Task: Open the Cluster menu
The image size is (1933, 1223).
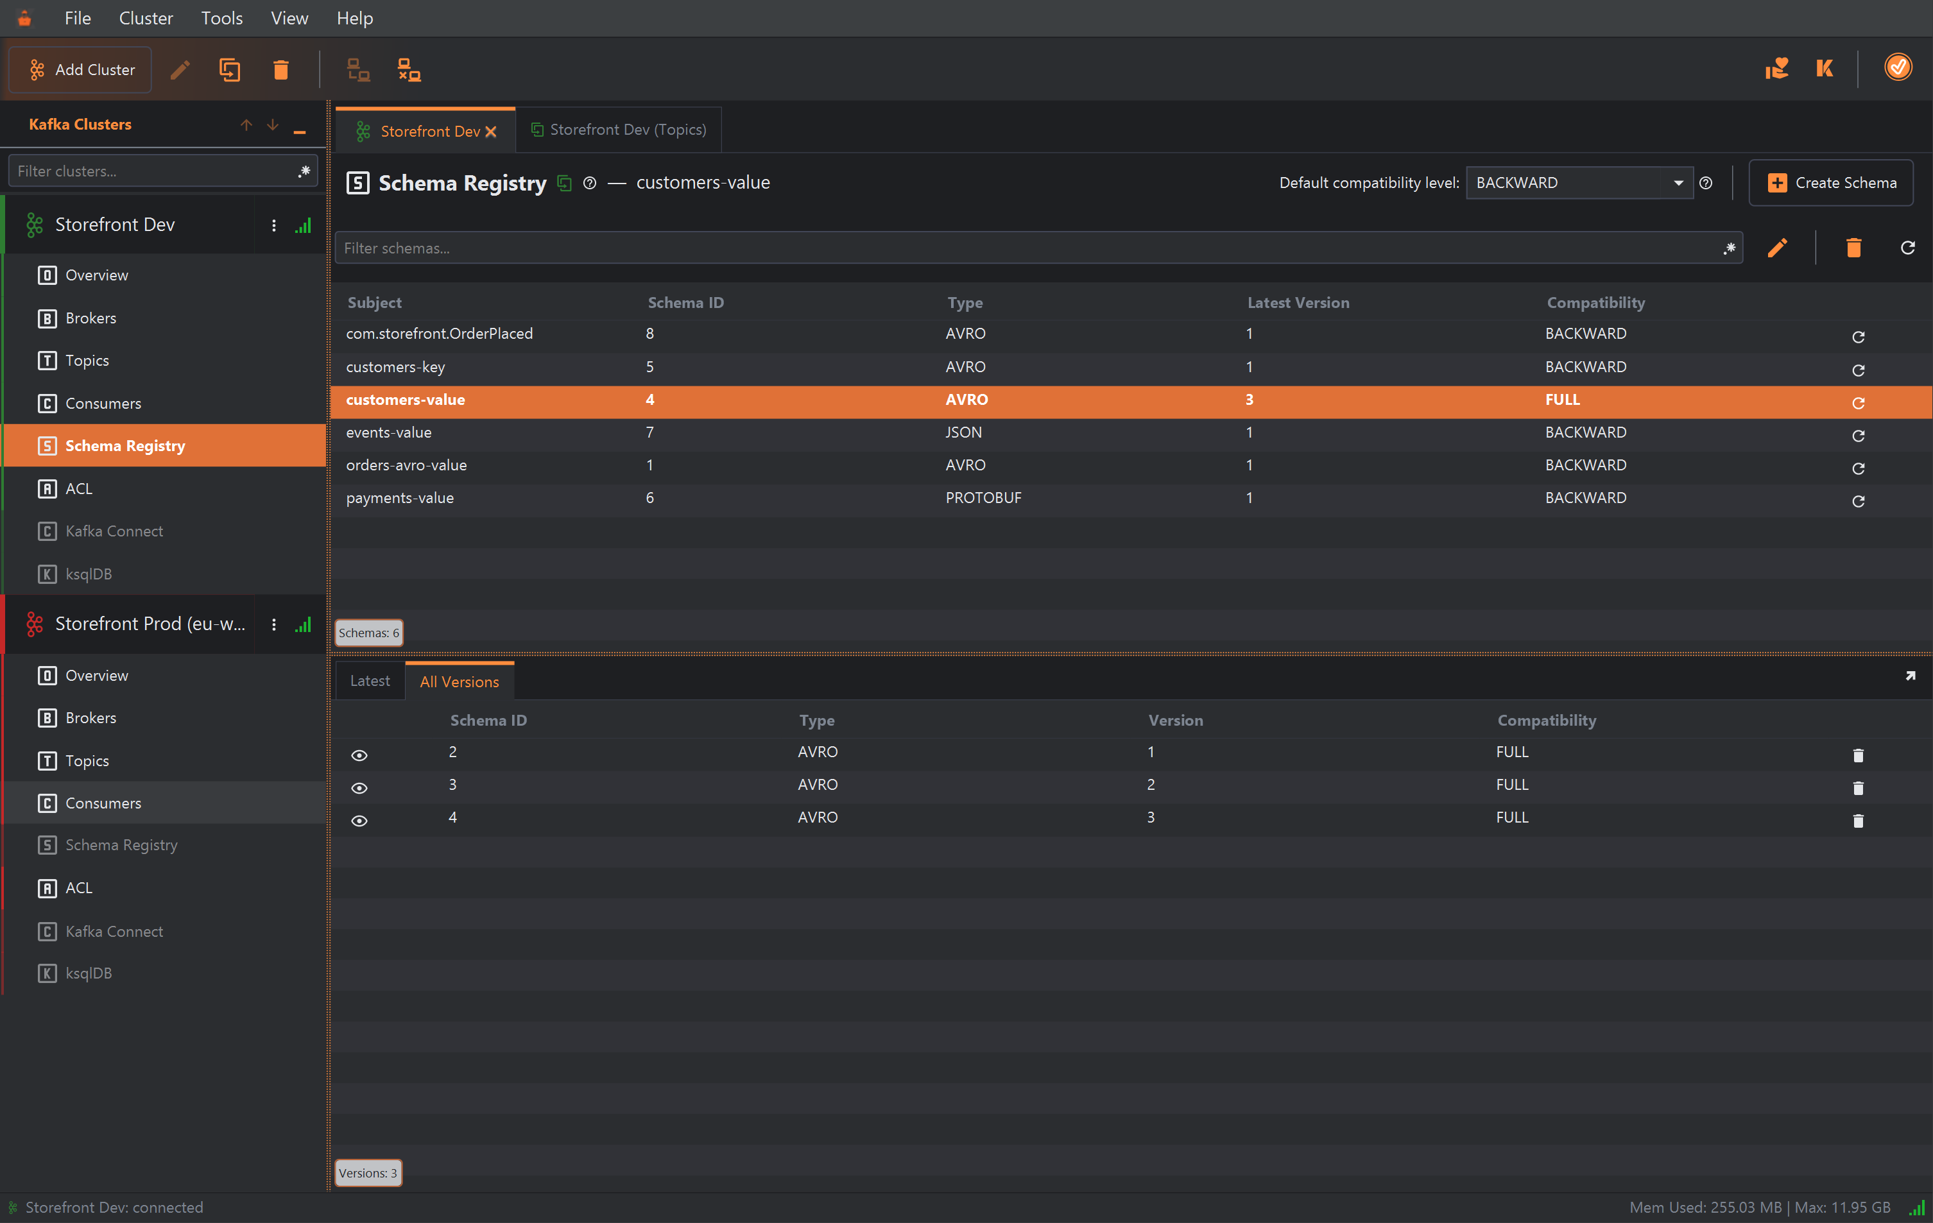Action: point(145,18)
